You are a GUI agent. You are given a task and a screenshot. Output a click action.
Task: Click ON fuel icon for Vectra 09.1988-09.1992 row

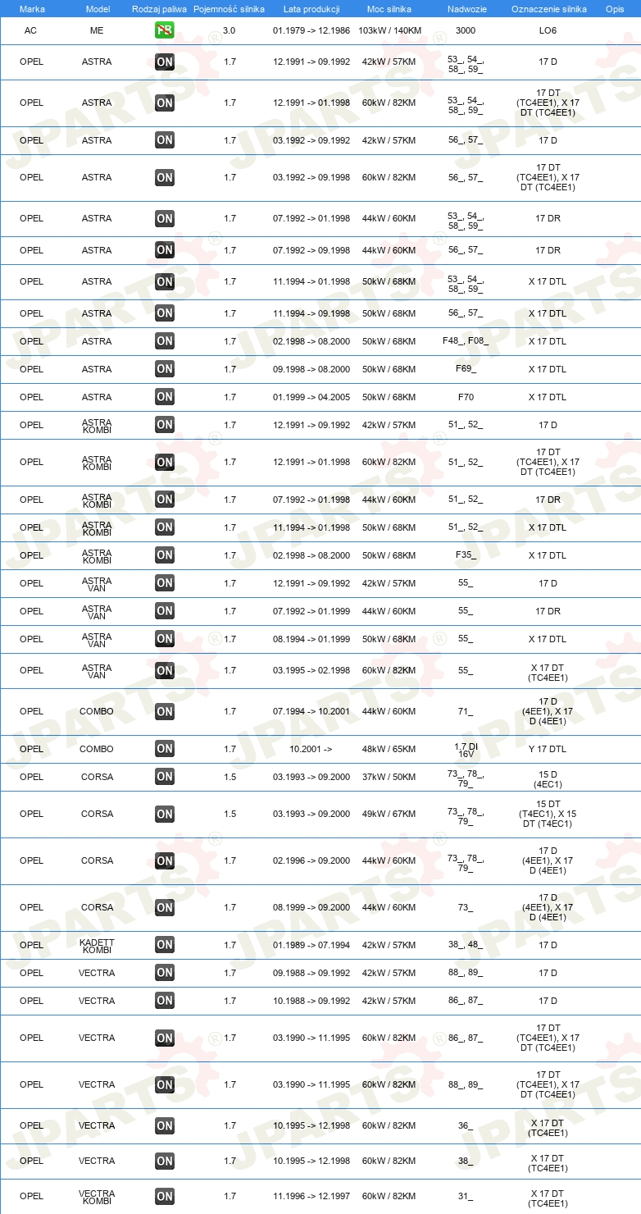click(165, 973)
